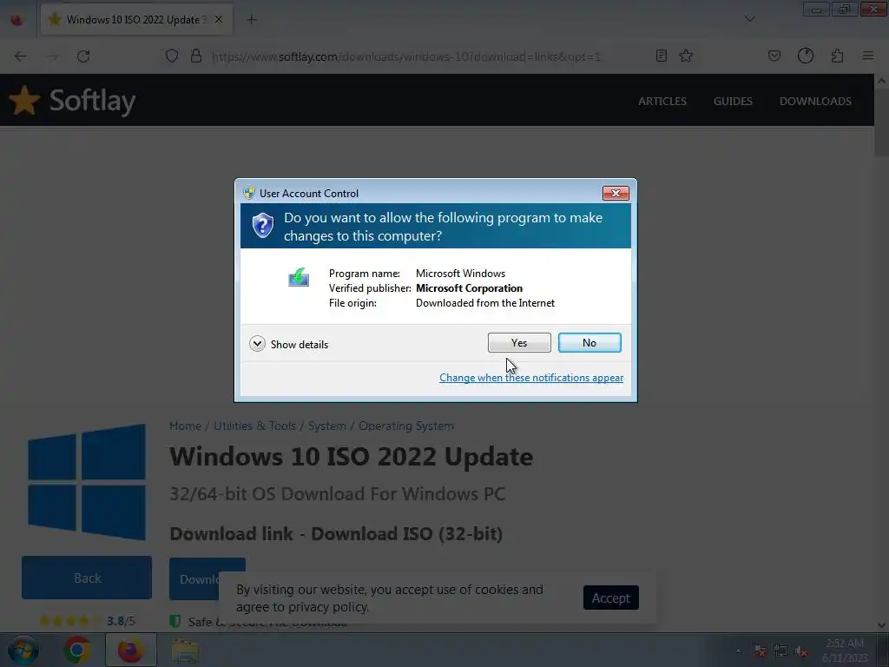Screen dimensions: 889x667
Task: Open the DOWNLOADS menu on Softlay
Action: pos(815,101)
